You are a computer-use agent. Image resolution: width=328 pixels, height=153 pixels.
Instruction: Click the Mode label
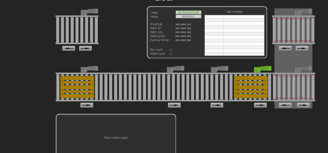pos(154,17)
